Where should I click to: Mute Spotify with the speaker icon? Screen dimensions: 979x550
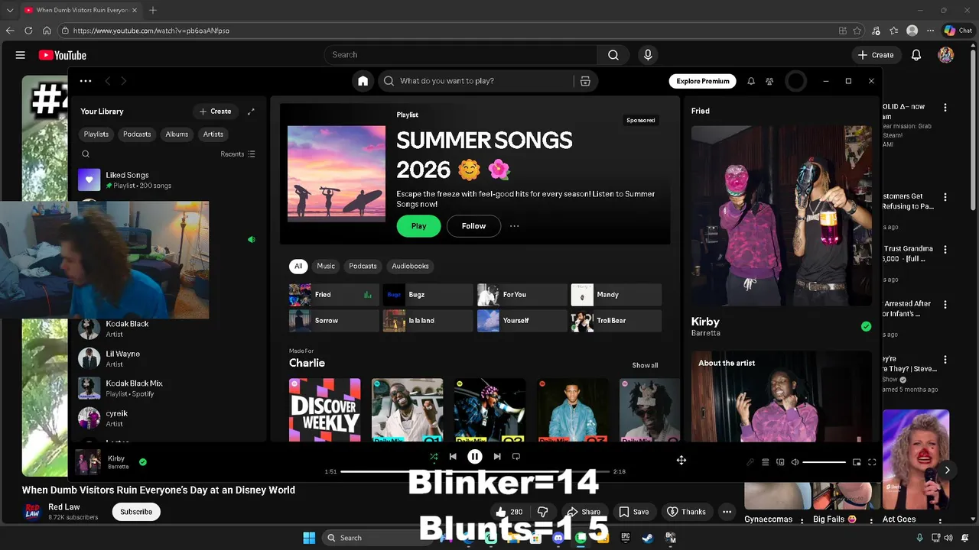(x=795, y=462)
